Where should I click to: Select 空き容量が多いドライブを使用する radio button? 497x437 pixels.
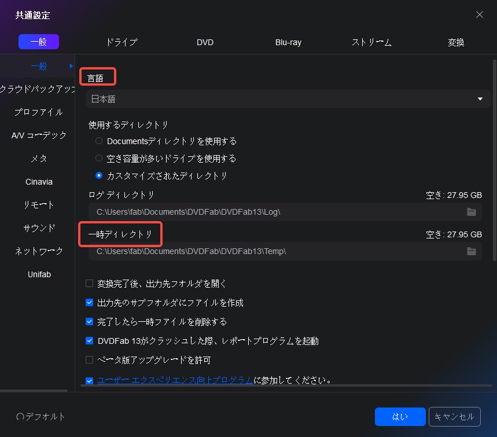[99, 158]
